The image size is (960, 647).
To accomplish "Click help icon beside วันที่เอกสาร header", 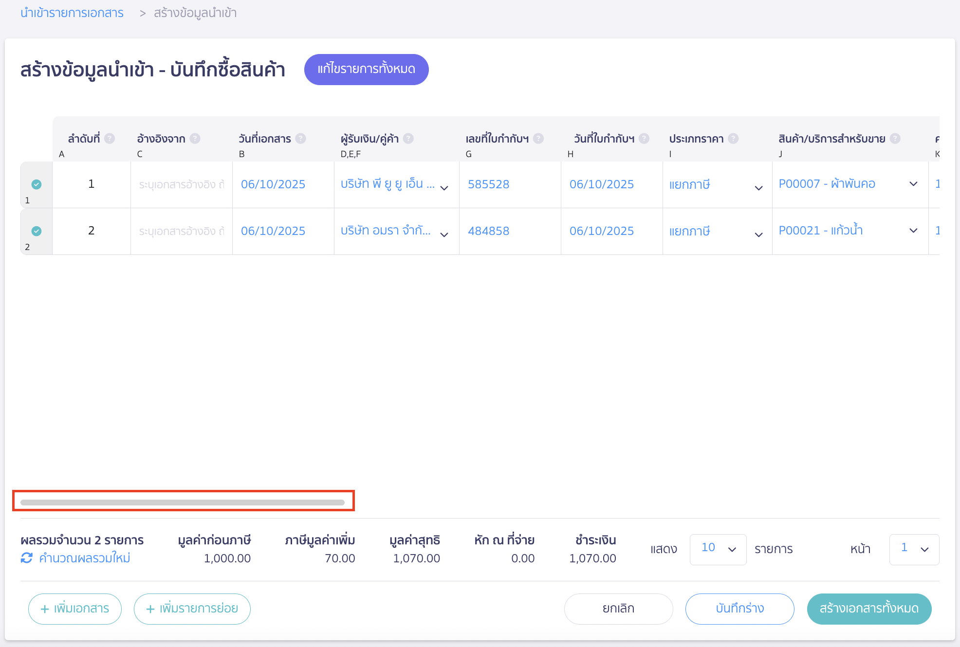I will [x=301, y=139].
